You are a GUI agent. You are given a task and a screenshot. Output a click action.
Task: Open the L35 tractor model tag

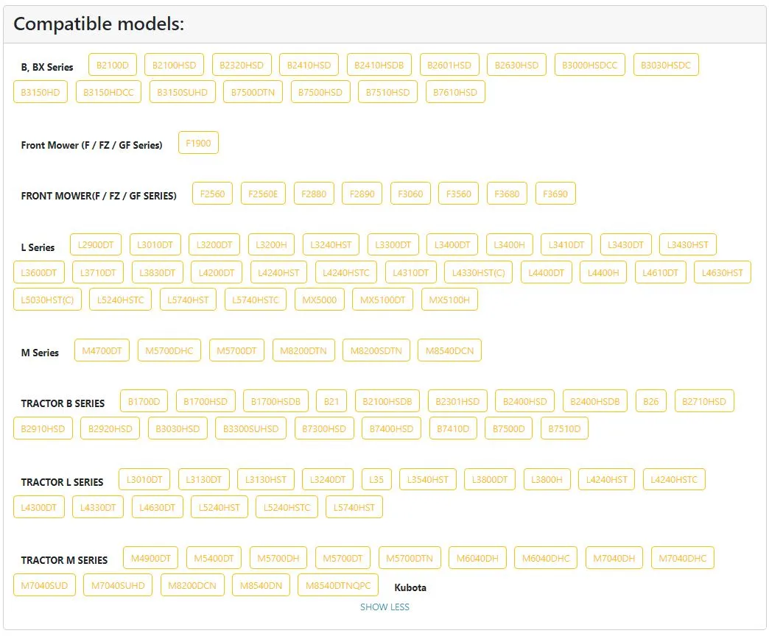pyautogui.click(x=376, y=480)
